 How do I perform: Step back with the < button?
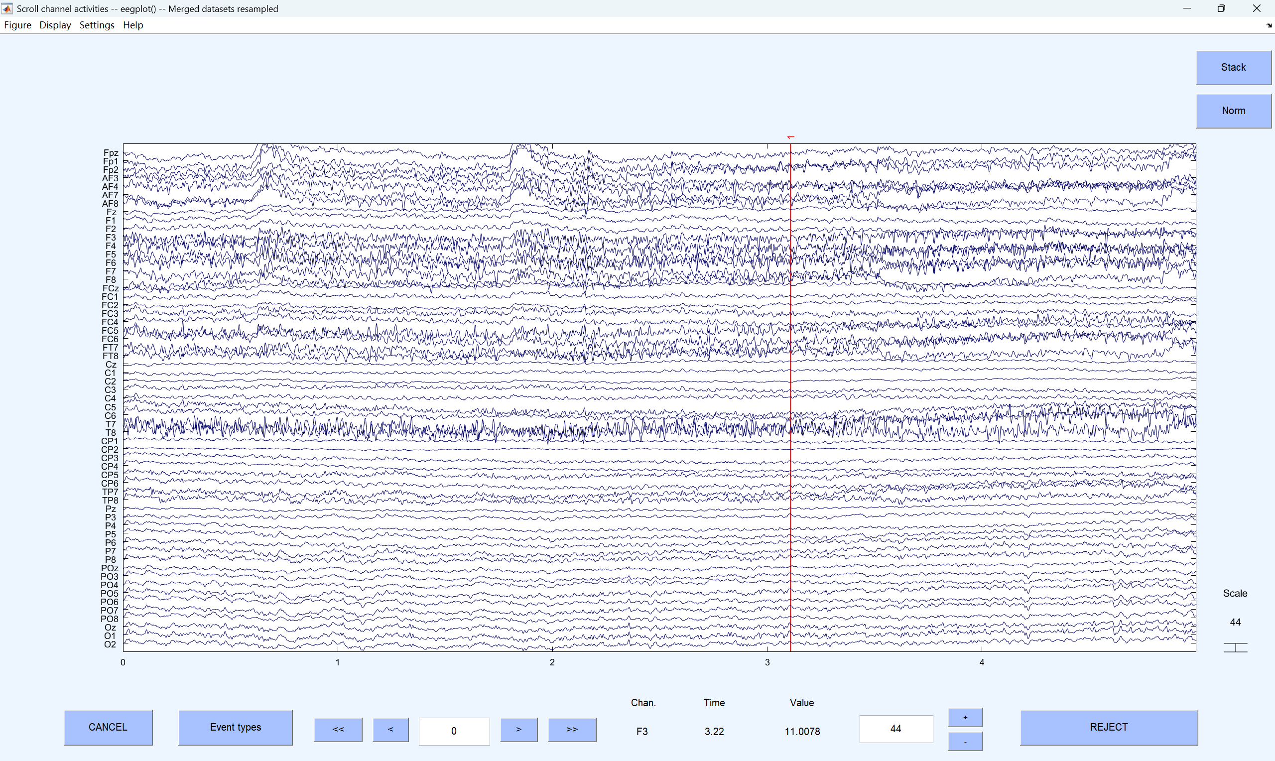(x=390, y=729)
